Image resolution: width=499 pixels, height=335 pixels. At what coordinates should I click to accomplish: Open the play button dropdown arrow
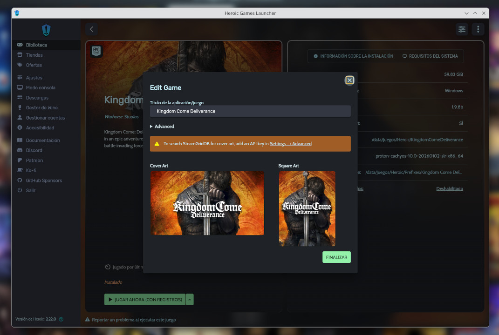tap(190, 299)
